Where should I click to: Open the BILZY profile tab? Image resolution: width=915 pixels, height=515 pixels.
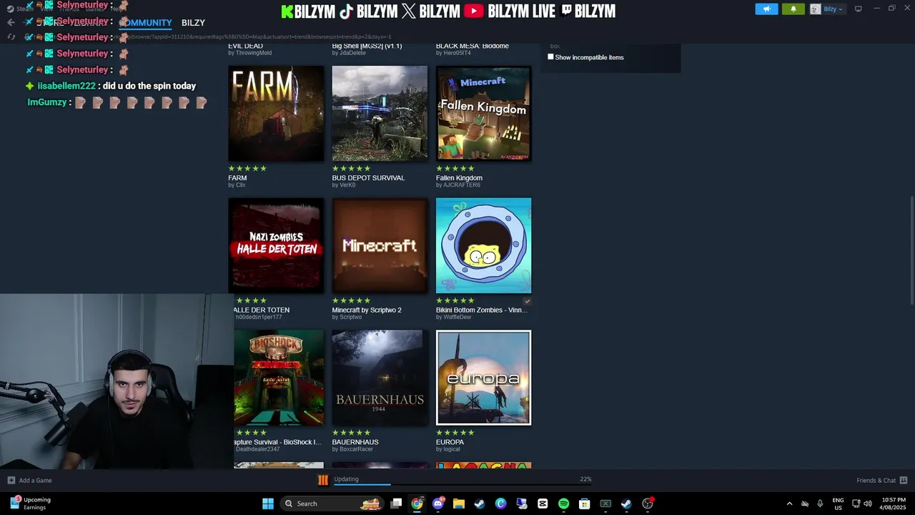tap(193, 23)
